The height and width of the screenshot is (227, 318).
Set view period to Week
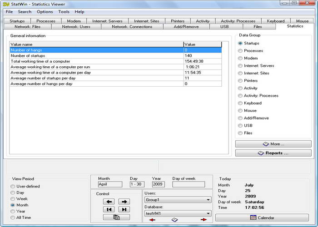[13, 199]
